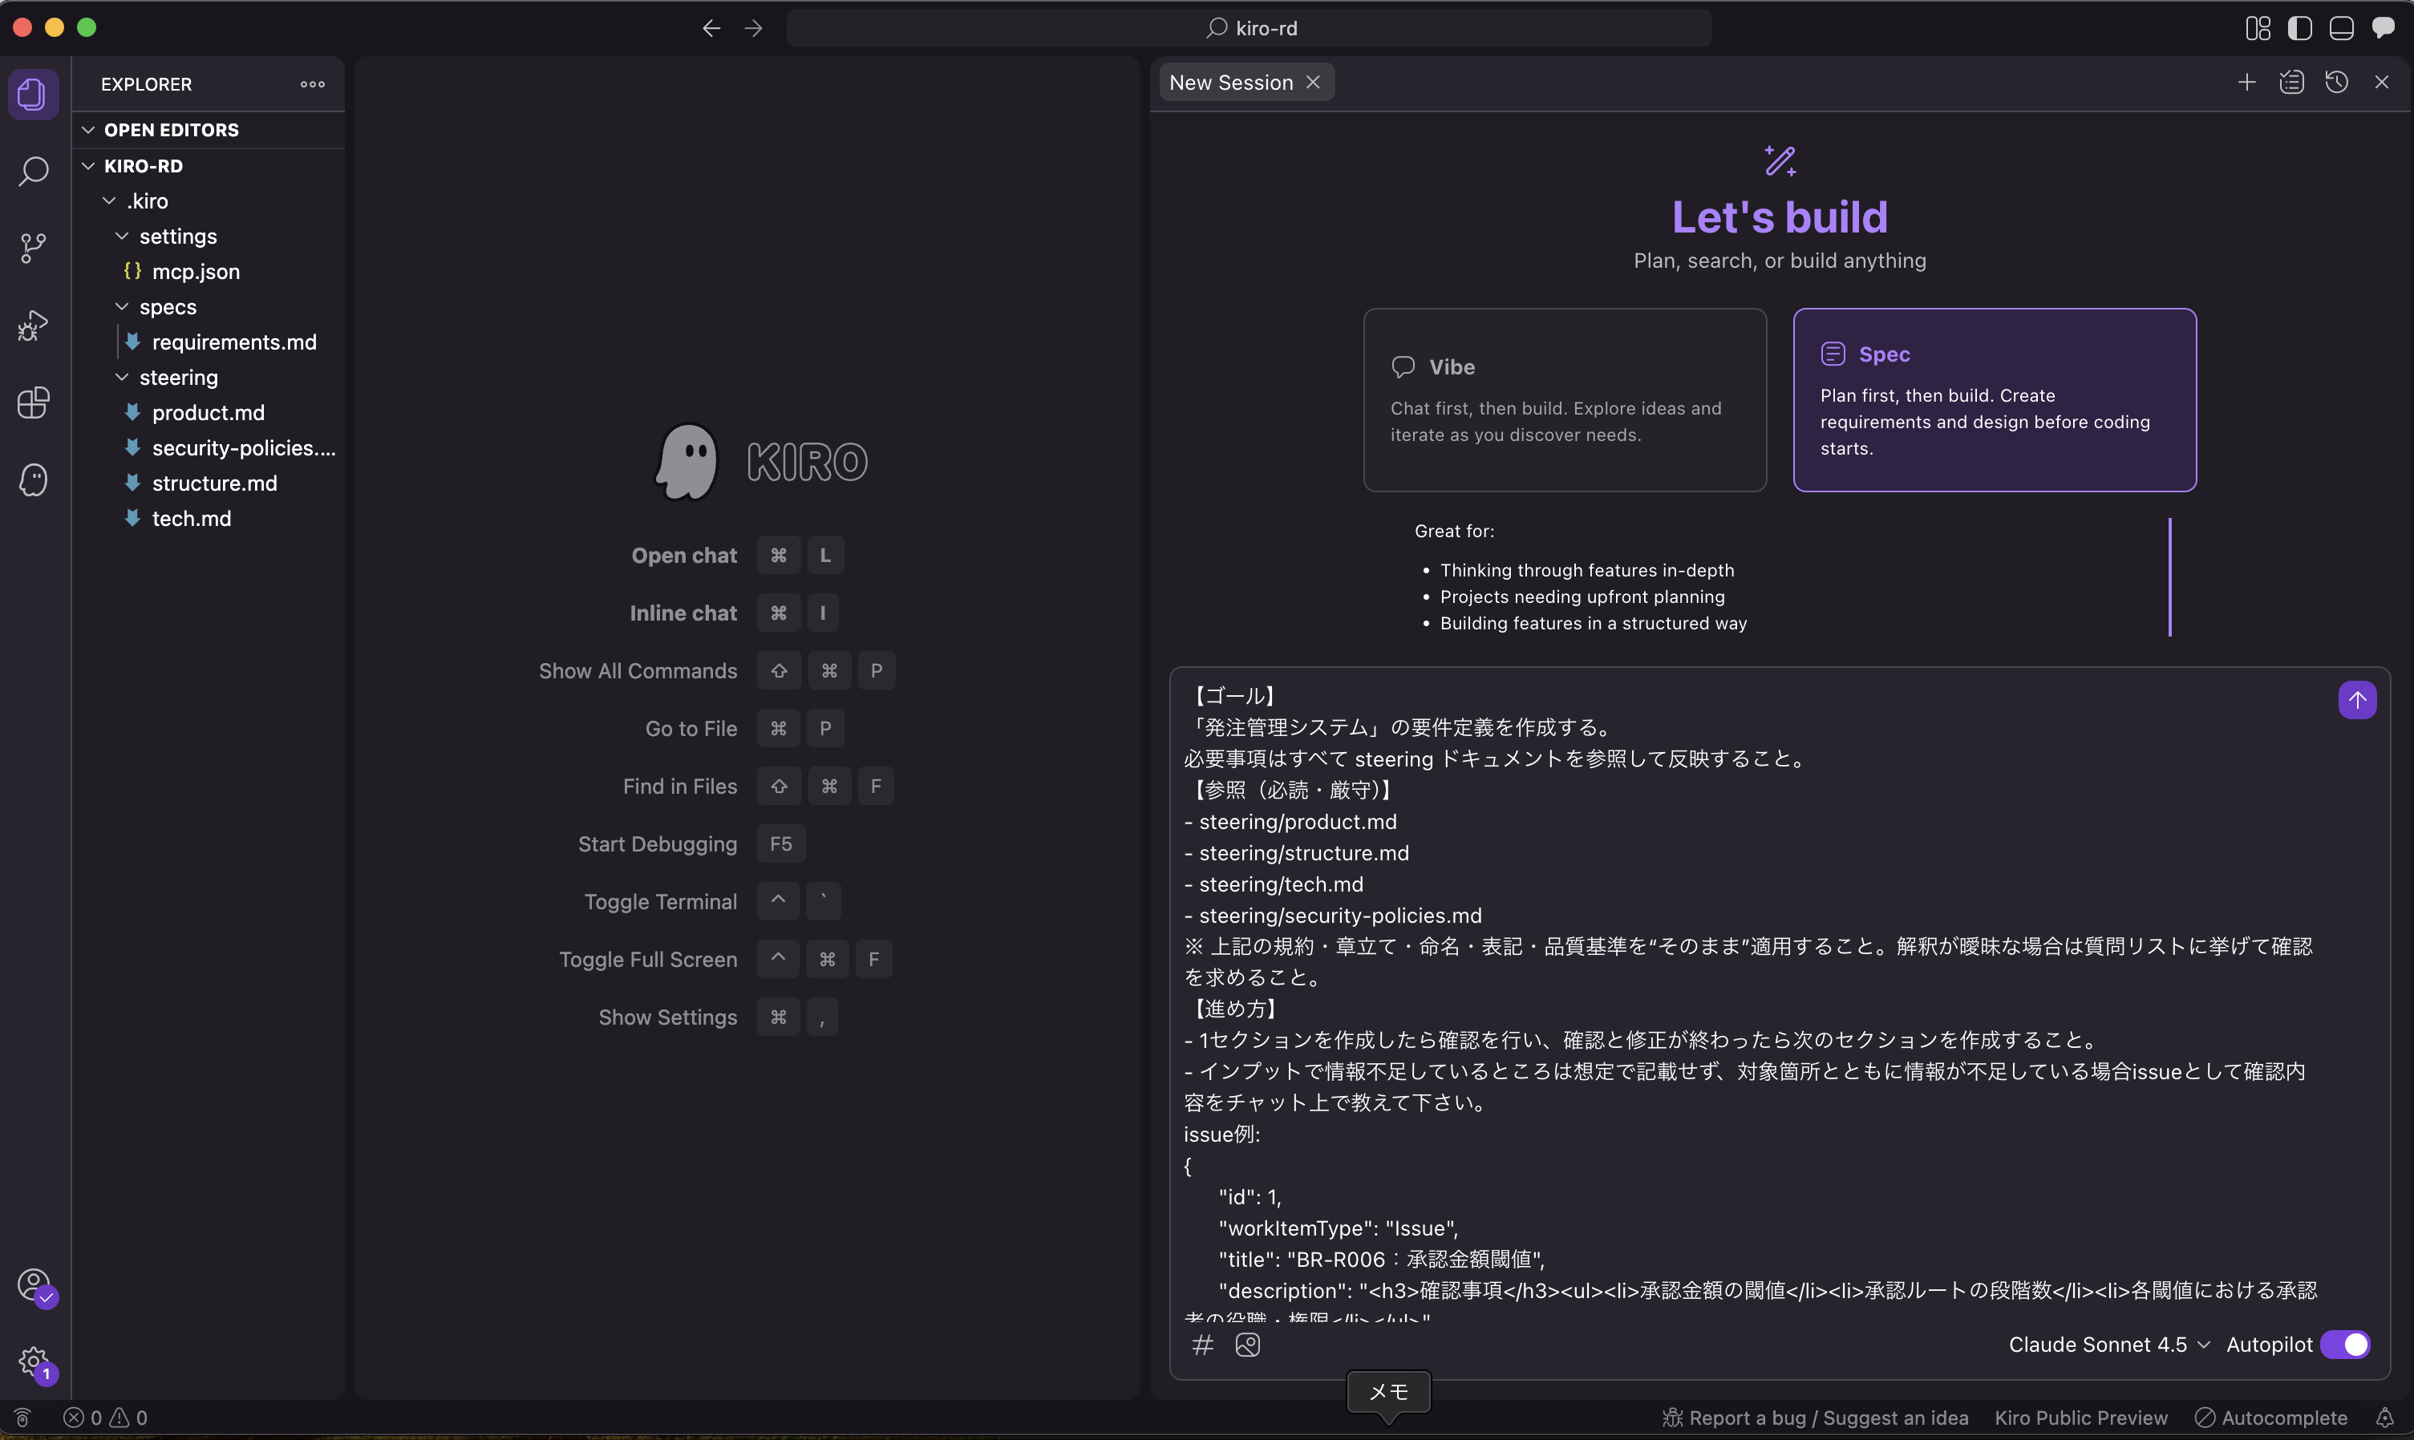The height and width of the screenshot is (1440, 2414).
Task: Click the # context icon in chat input
Action: (1203, 1345)
